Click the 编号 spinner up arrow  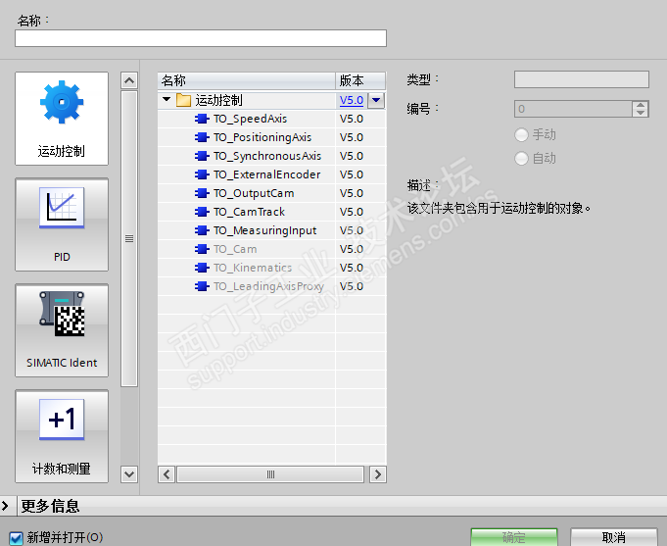[x=641, y=105]
